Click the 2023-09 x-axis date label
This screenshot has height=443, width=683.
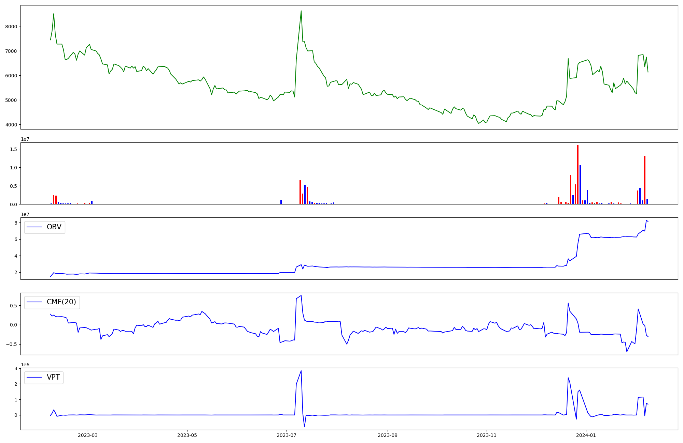pos(388,435)
